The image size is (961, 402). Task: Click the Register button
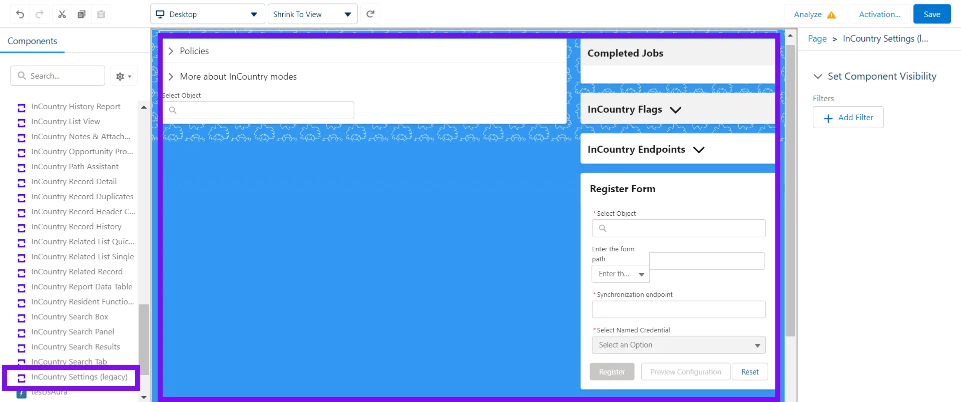(612, 372)
